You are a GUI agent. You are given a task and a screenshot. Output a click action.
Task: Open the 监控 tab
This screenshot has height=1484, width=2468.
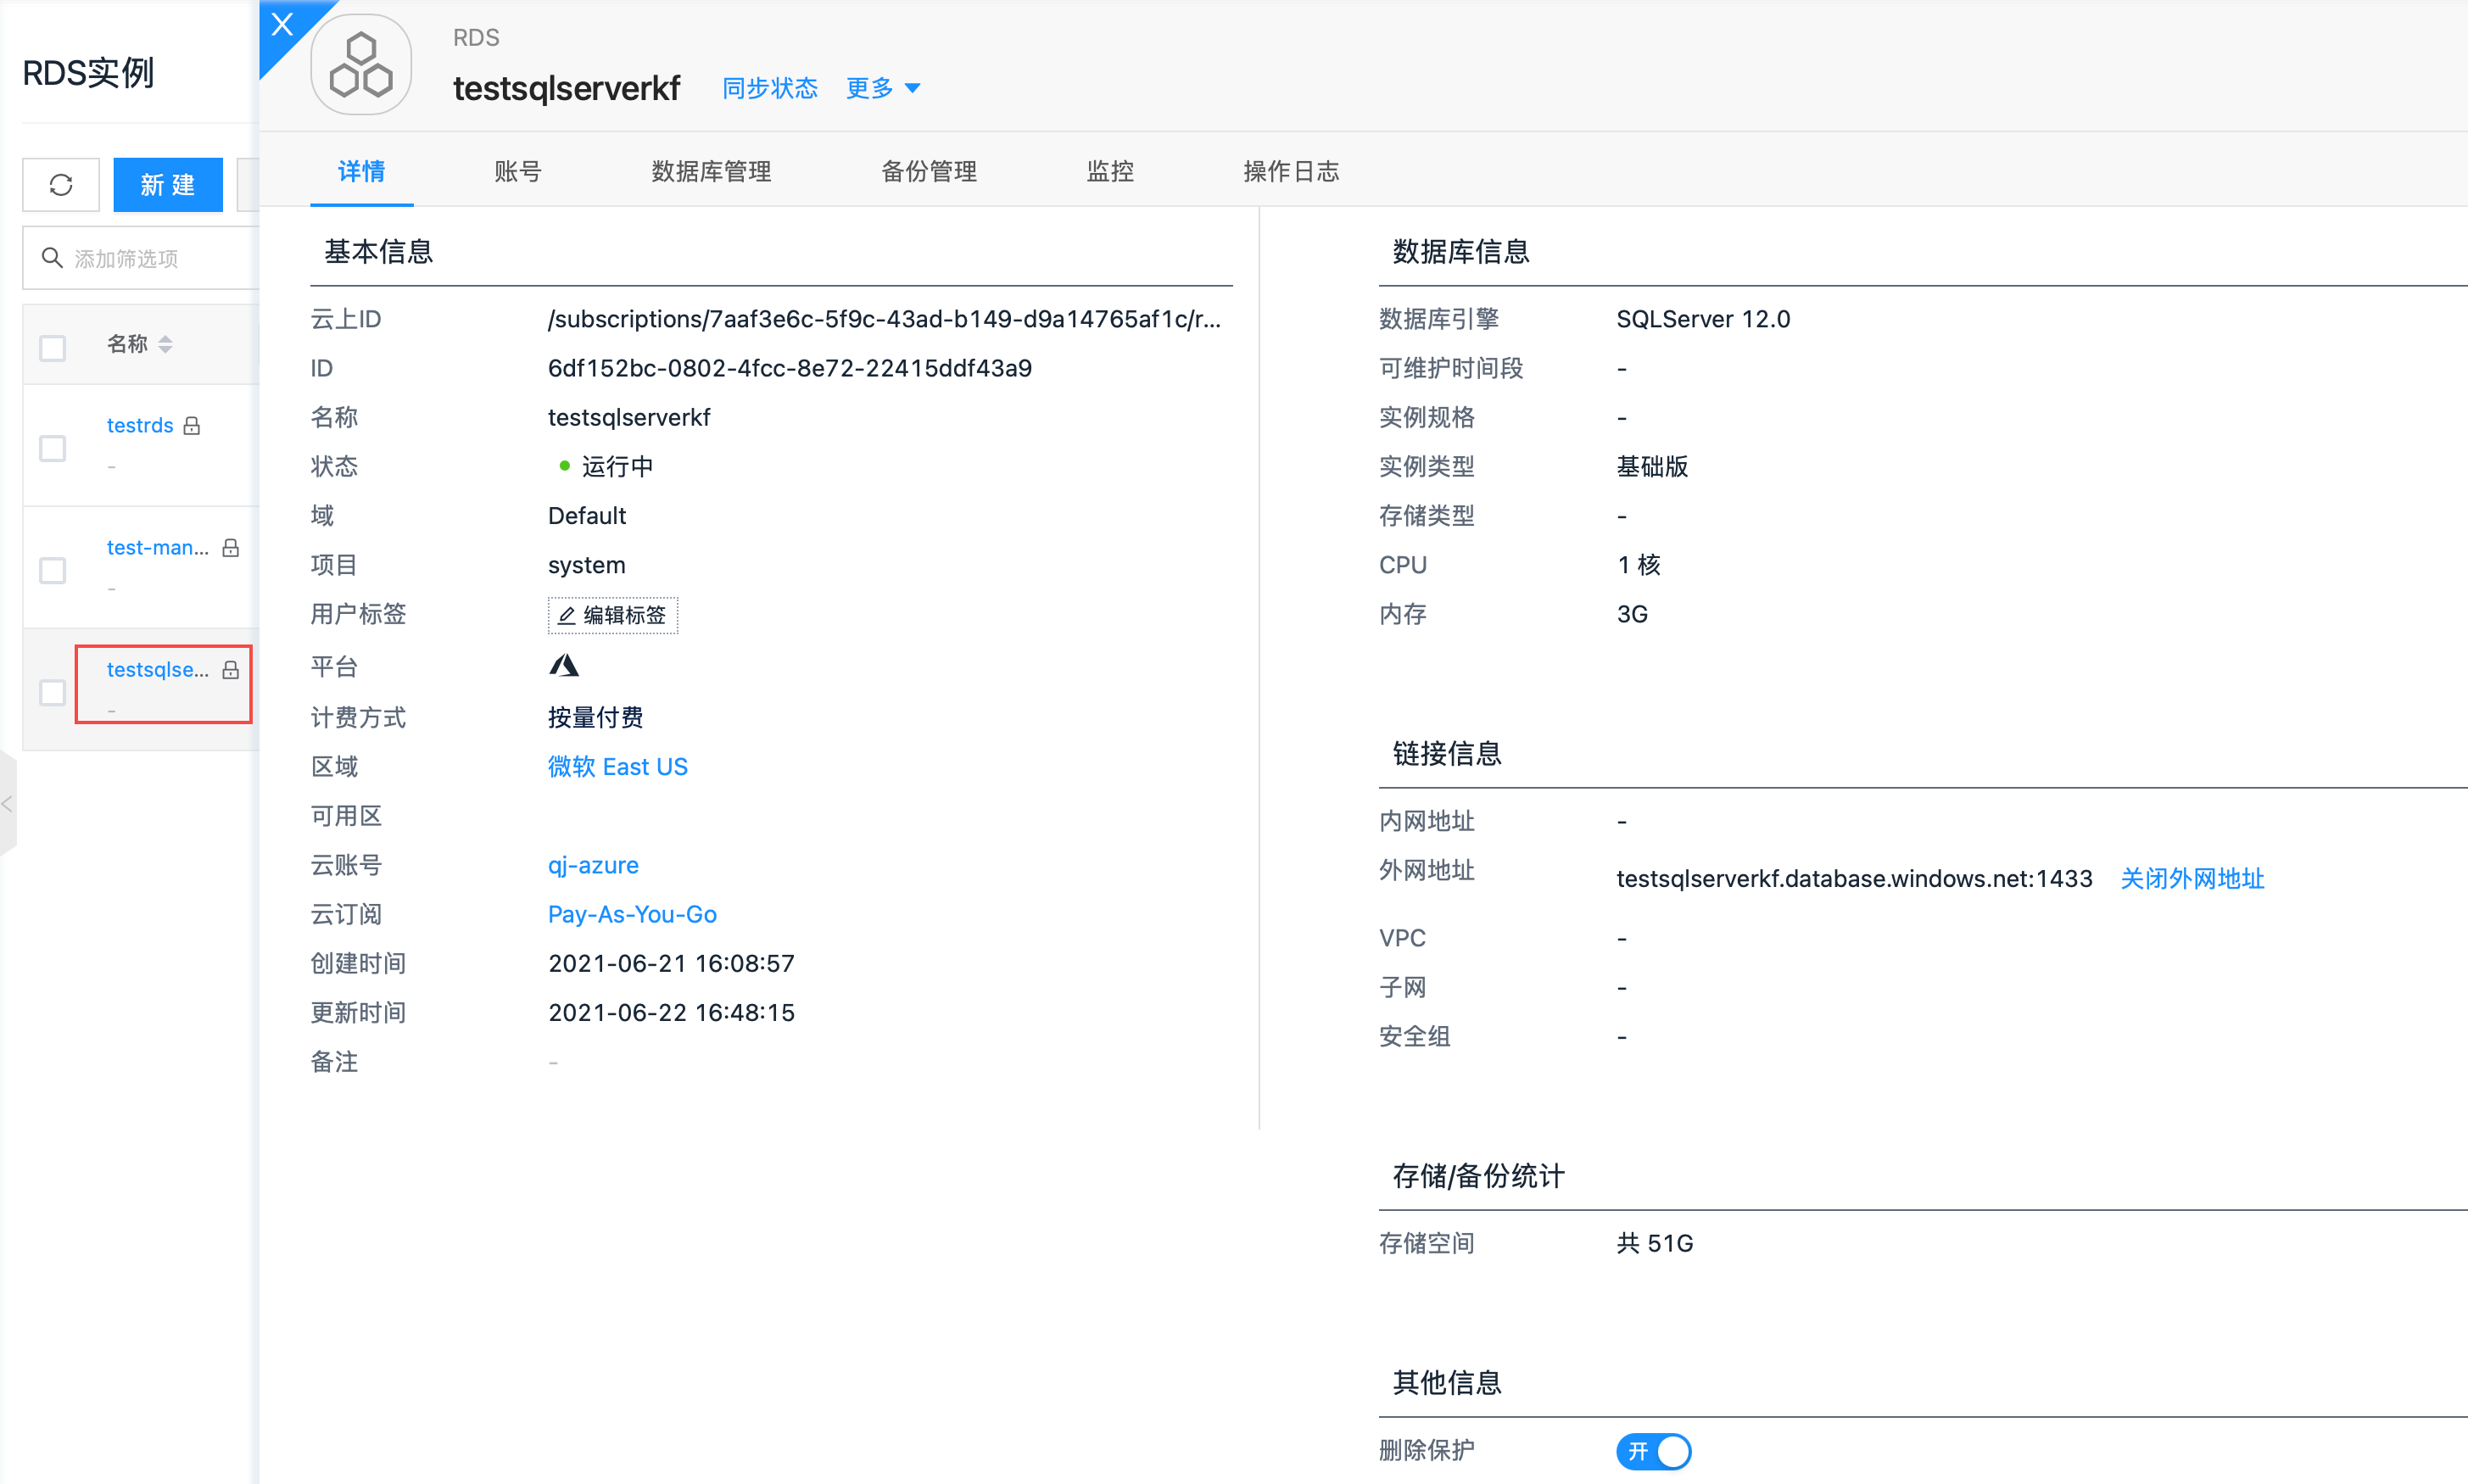(x=1109, y=171)
